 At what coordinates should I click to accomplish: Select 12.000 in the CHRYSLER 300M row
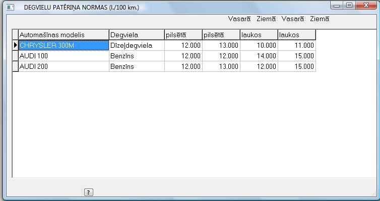(x=183, y=45)
